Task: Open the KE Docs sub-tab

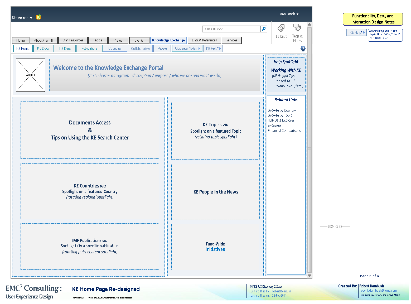Action: (43, 49)
